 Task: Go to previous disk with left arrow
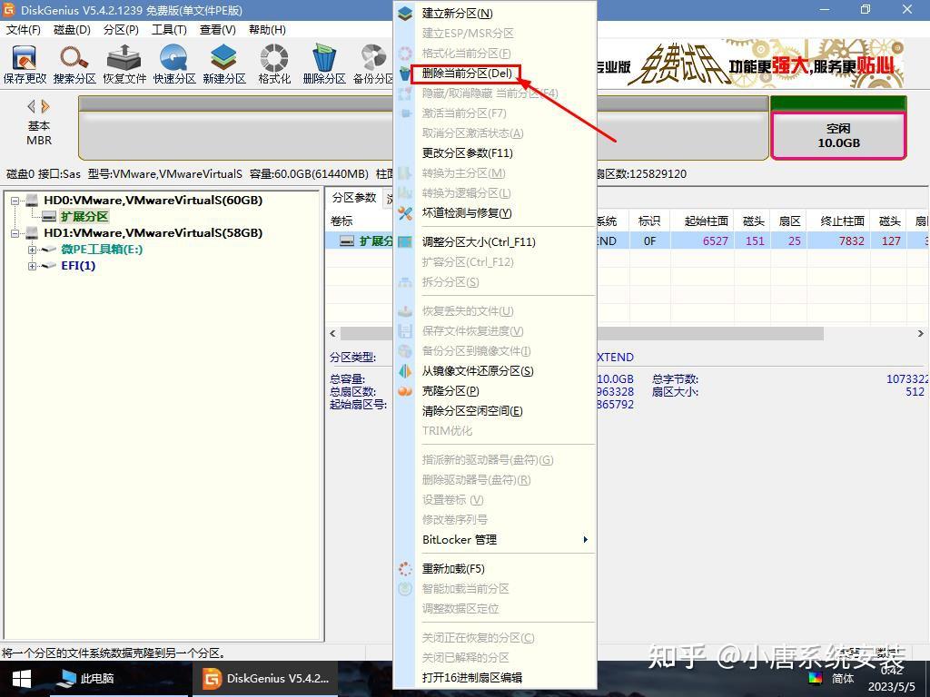[32, 107]
